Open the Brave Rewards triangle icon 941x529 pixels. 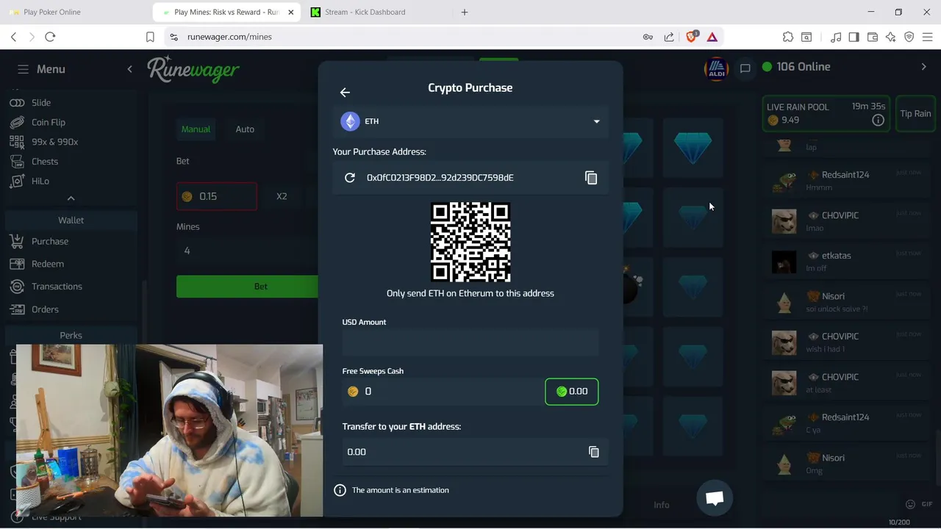(712, 37)
